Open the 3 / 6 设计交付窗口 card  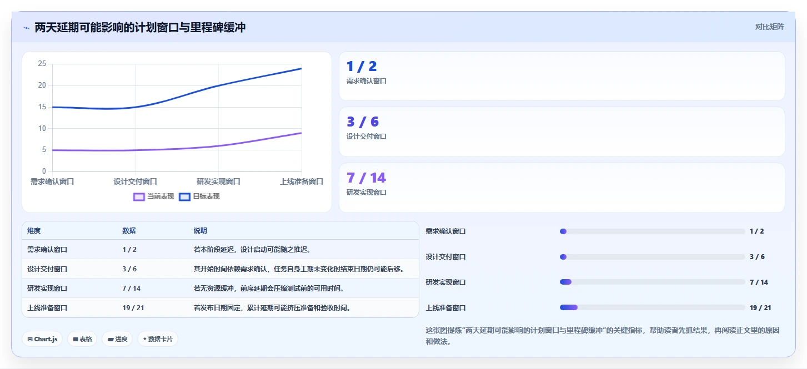(x=562, y=132)
